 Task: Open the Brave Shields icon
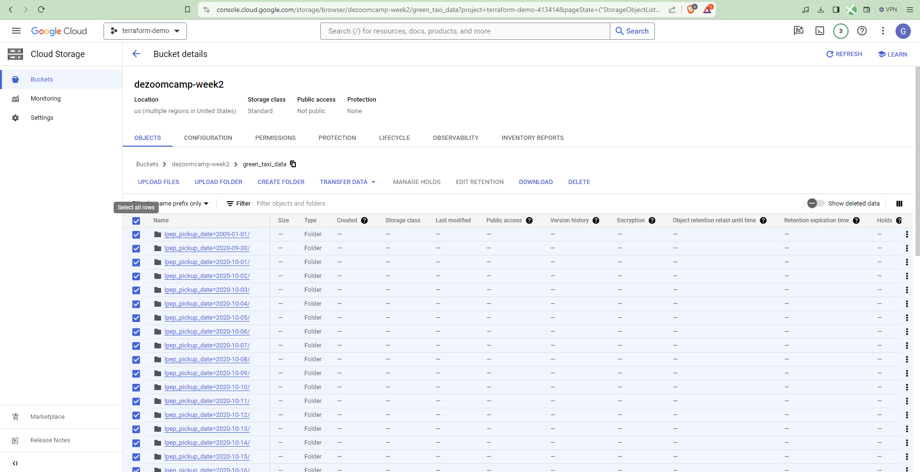(691, 9)
